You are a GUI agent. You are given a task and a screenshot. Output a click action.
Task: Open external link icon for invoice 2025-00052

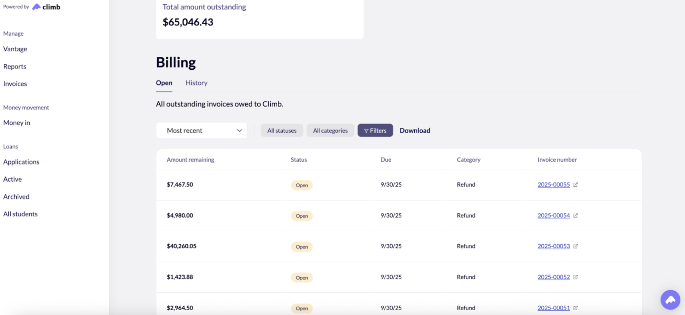click(x=575, y=277)
